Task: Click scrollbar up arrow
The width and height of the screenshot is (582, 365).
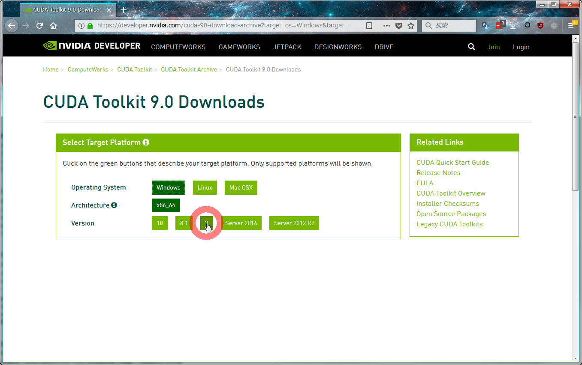Action: (x=576, y=39)
